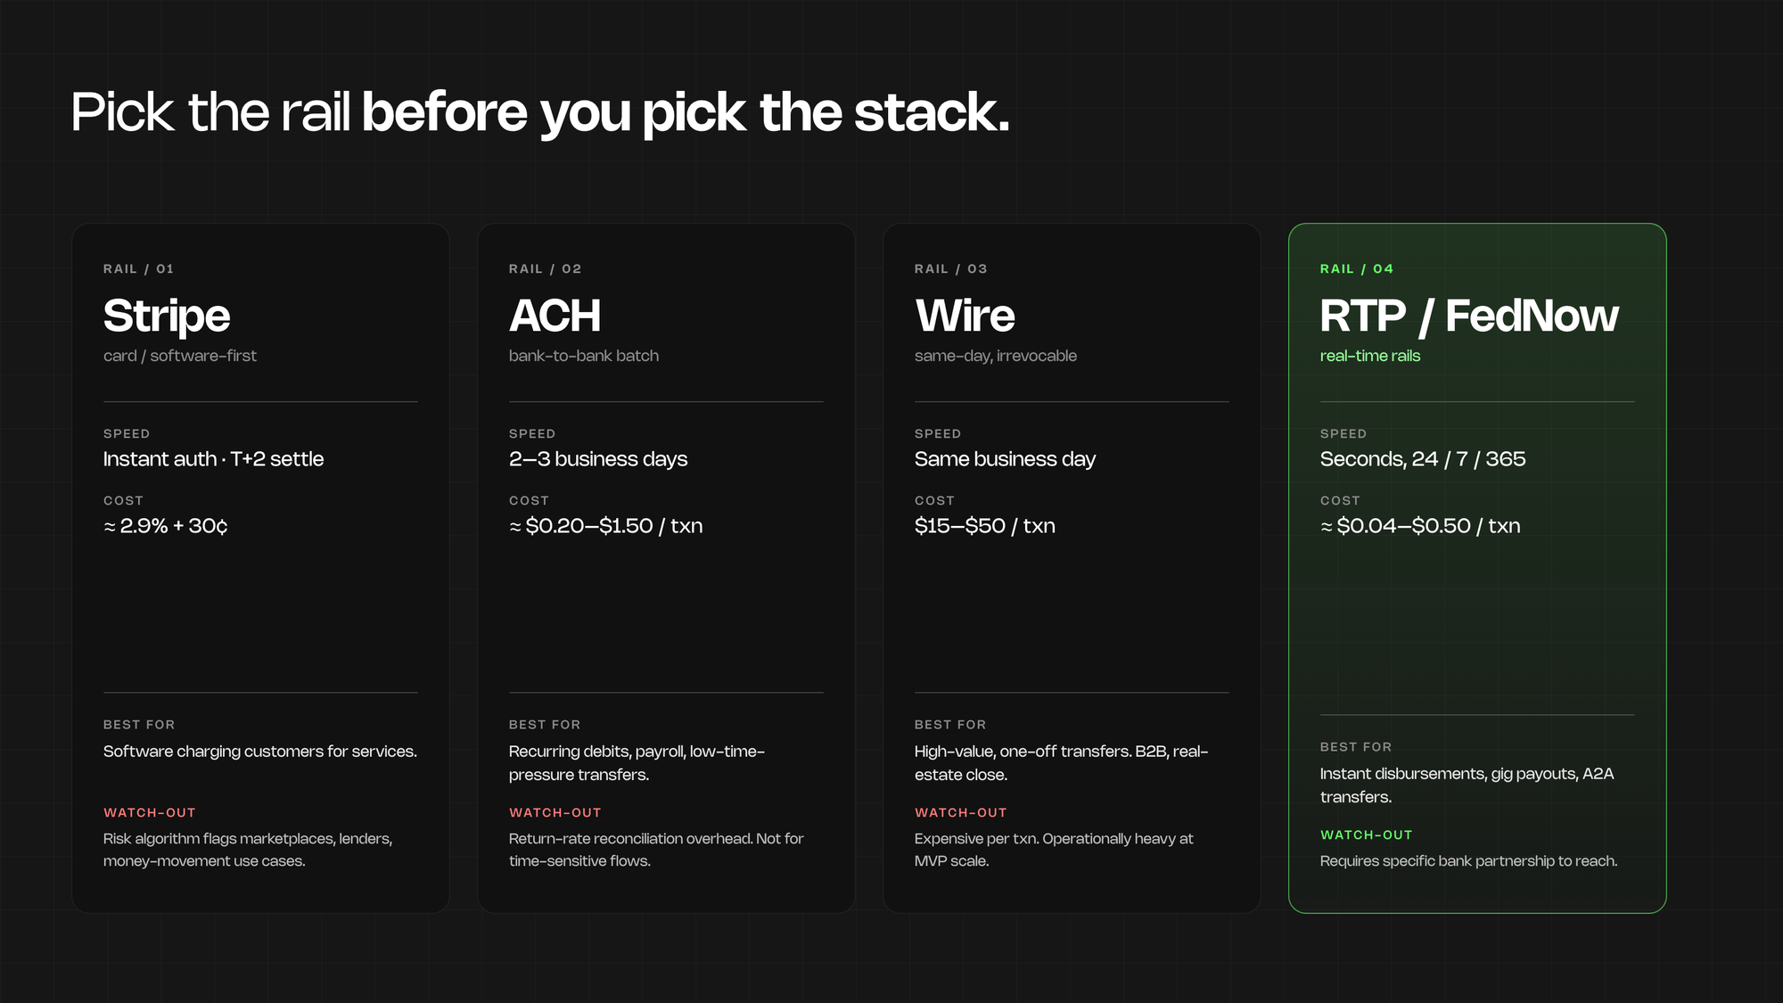This screenshot has width=1783, height=1003.
Task: Click the '≈ 2.9% + 30¢' cost
Action: pyautogui.click(x=166, y=526)
